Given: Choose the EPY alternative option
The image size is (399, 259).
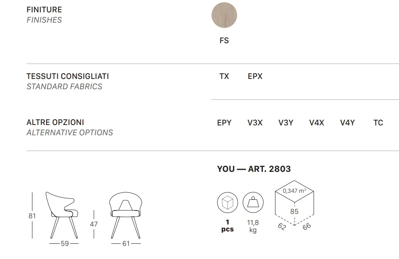Looking at the screenshot, I should (224, 123).
